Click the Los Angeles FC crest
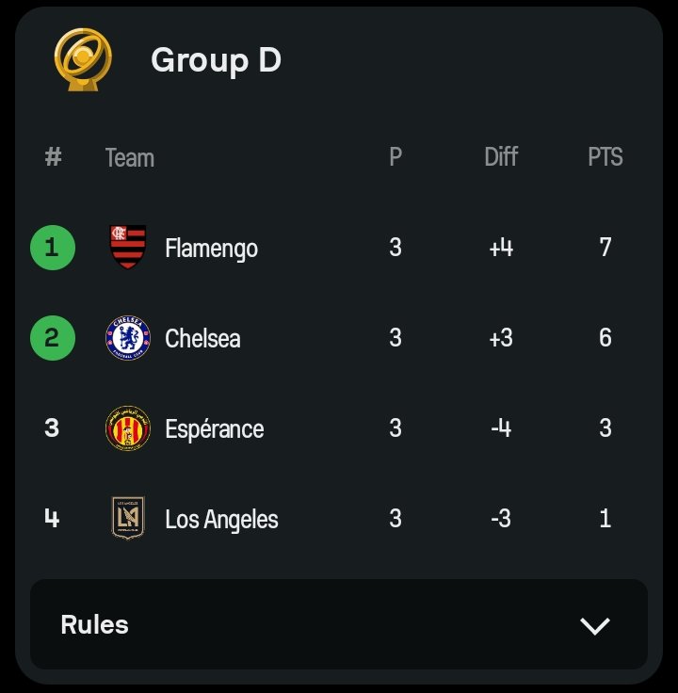The height and width of the screenshot is (693, 678). [128, 518]
